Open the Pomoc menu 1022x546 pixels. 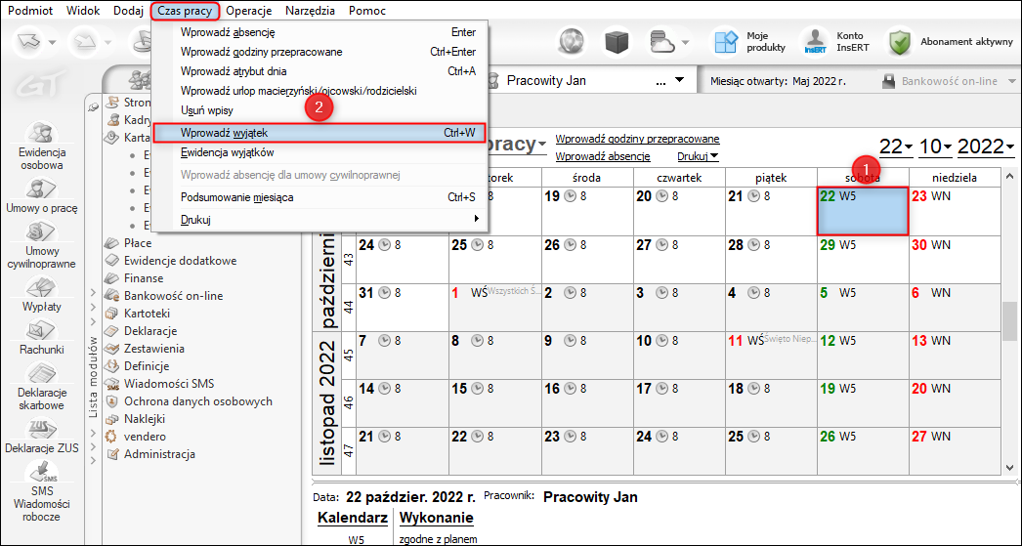click(367, 11)
